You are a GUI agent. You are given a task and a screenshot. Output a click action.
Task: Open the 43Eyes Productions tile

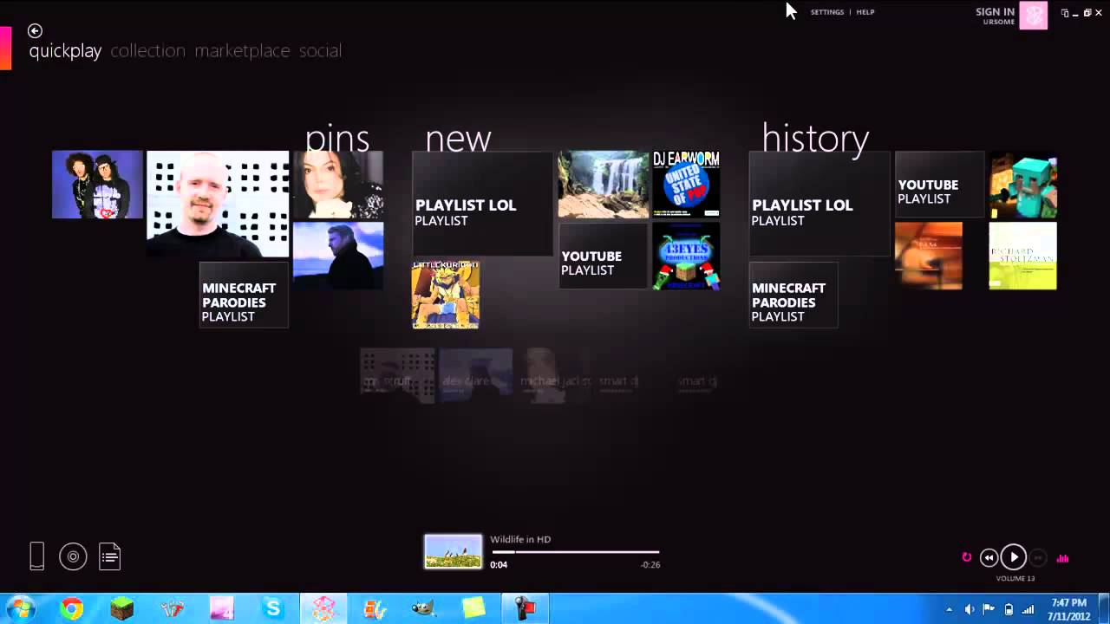tap(686, 256)
